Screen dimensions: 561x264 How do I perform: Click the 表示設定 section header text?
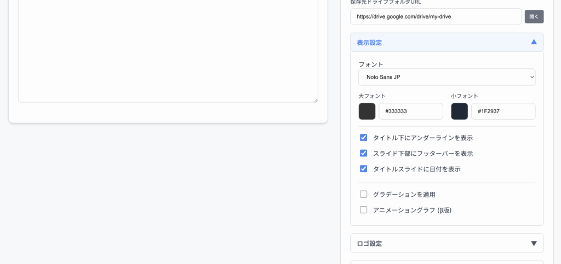tap(369, 43)
